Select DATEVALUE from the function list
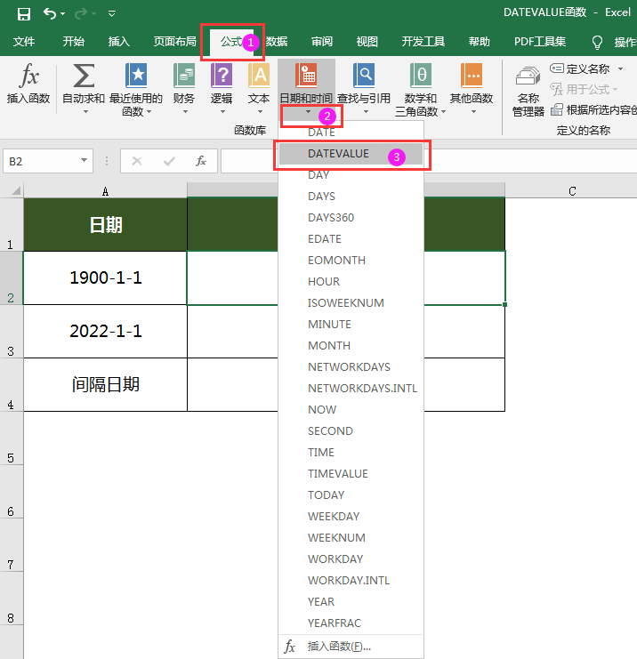Viewport: 637px width, 659px height. click(351, 153)
